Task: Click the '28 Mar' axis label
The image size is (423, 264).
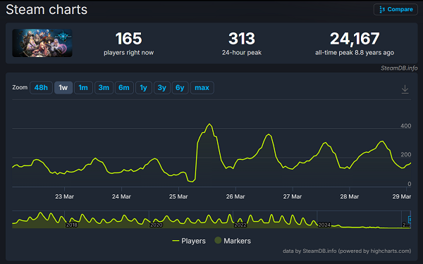Action: pyautogui.click(x=350, y=196)
